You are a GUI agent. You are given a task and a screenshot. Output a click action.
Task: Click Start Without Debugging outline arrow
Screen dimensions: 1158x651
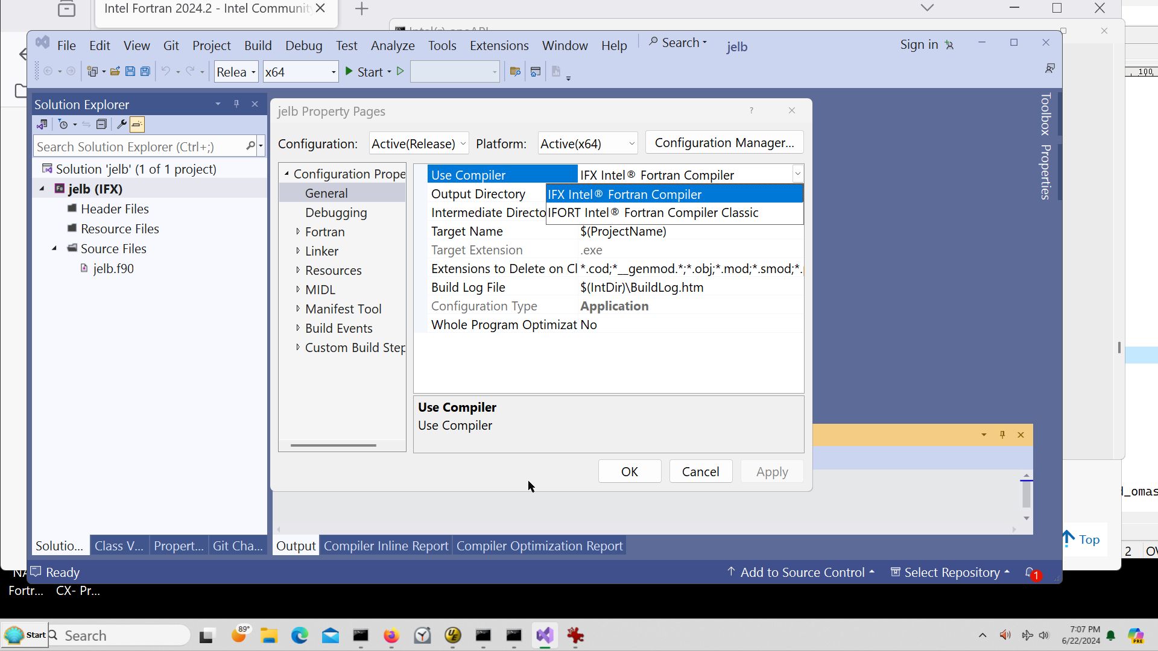pos(400,72)
